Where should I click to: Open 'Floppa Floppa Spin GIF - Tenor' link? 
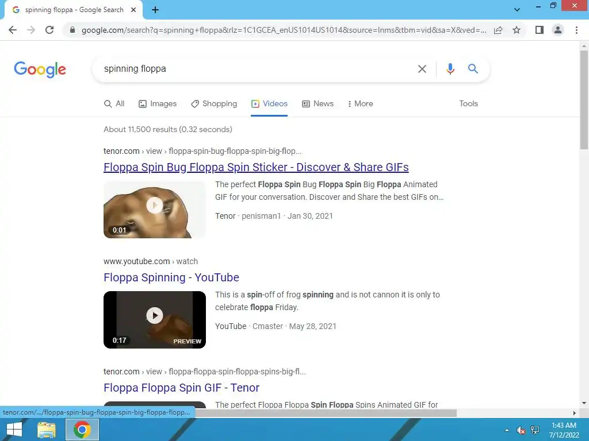click(181, 388)
